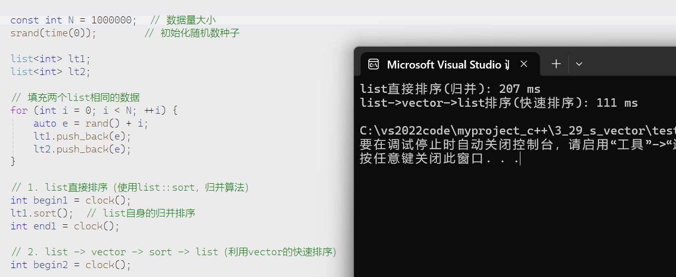Click the int end1 = clock() line
This screenshot has height=277, width=676.
65,226
